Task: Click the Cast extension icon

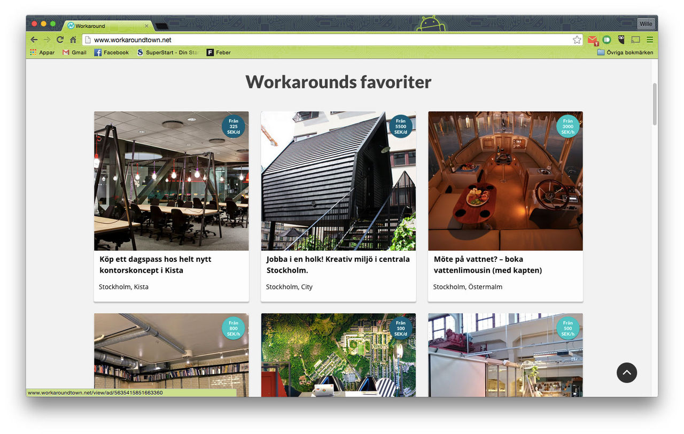Action: (635, 40)
